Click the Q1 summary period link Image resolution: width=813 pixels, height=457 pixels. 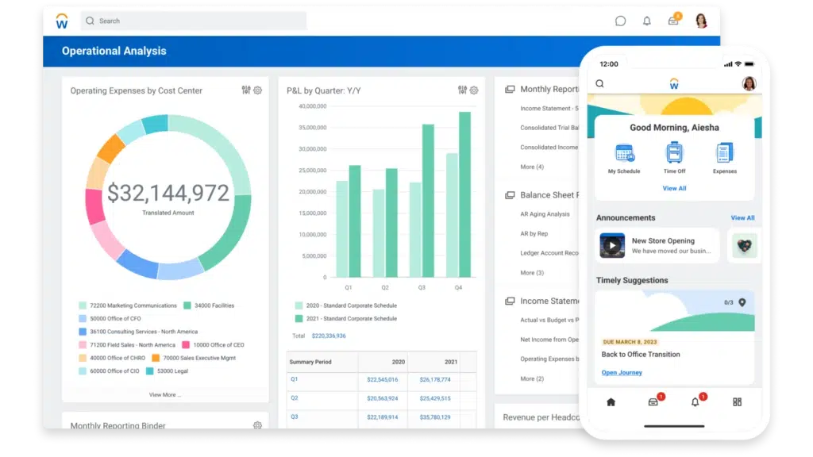(294, 379)
